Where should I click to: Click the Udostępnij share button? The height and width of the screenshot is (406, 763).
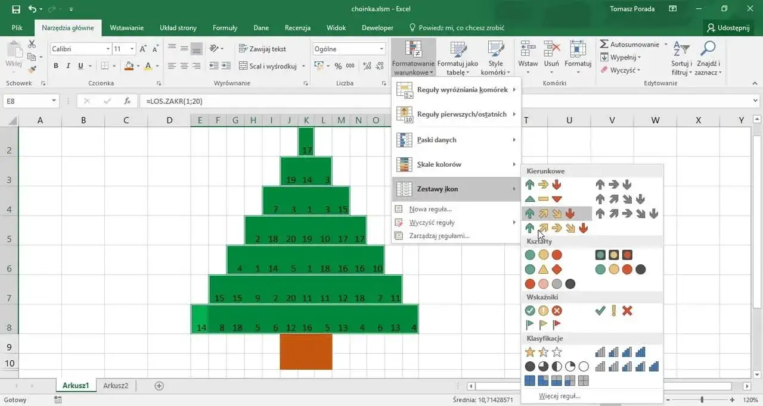[x=727, y=28]
